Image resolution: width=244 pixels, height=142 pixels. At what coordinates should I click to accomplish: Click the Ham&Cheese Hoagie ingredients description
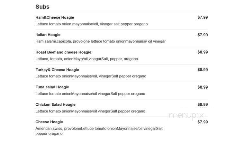pyautogui.click(x=92, y=24)
